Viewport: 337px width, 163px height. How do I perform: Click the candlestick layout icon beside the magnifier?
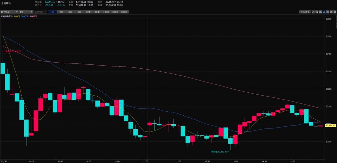pos(320,12)
